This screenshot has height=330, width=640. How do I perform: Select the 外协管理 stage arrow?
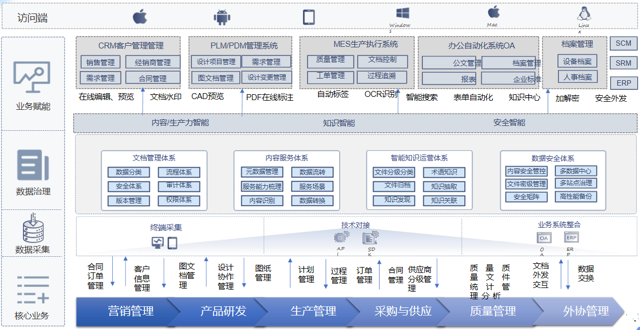(587, 311)
